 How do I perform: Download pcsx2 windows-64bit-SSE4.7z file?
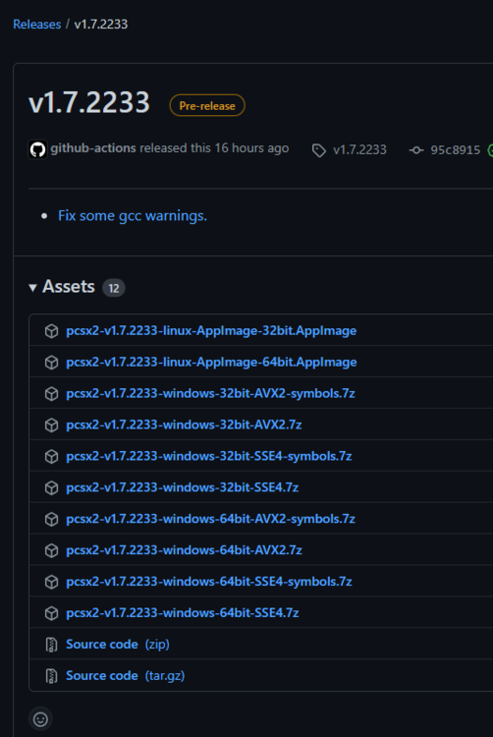point(183,613)
